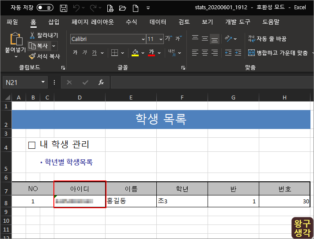Open the font color dropdown arrow

(159, 53)
